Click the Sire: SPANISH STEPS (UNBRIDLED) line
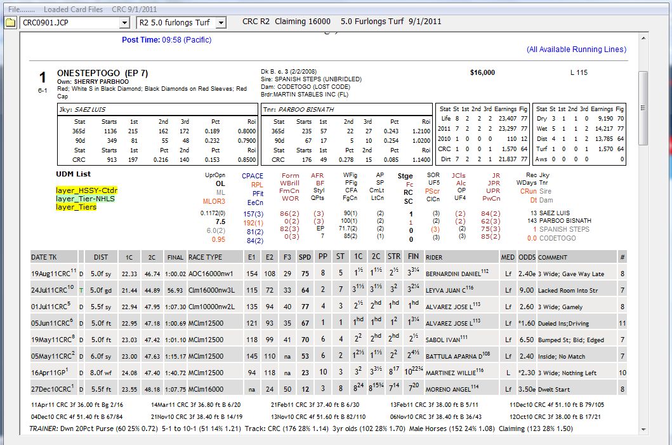672x445 pixels. point(311,79)
